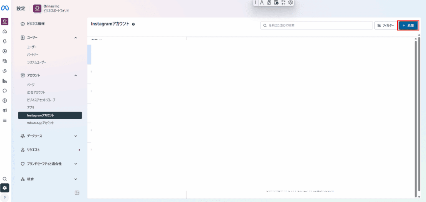426x202 pixels.
Task: Open 広告アカウント menu item
Action: coord(36,92)
